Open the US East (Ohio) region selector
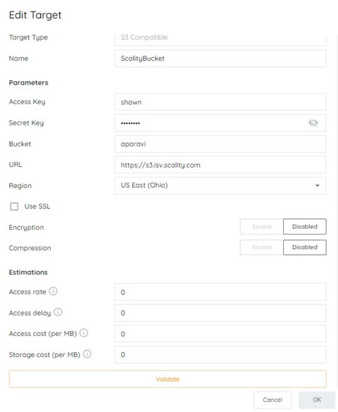Image resolution: width=338 pixels, height=412 pixels. coord(221,185)
